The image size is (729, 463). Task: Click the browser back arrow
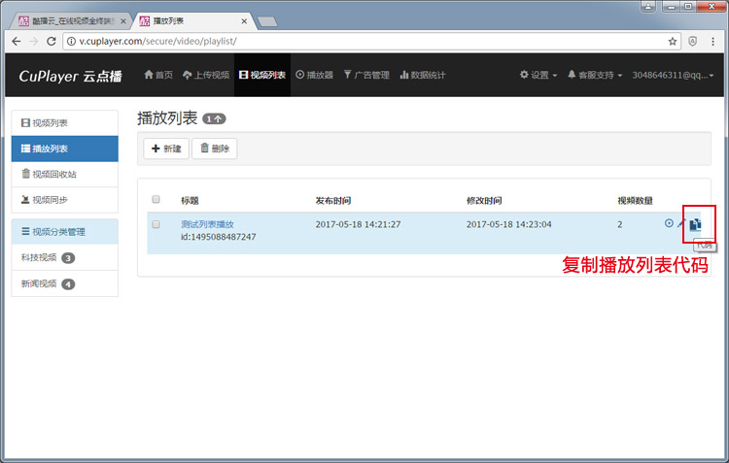click(15, 42)
